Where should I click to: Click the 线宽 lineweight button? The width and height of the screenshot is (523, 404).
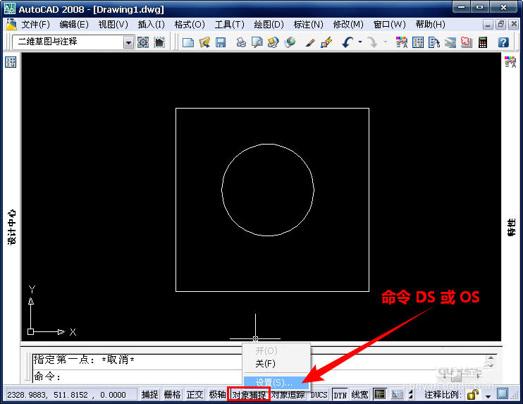pos(359,395)
